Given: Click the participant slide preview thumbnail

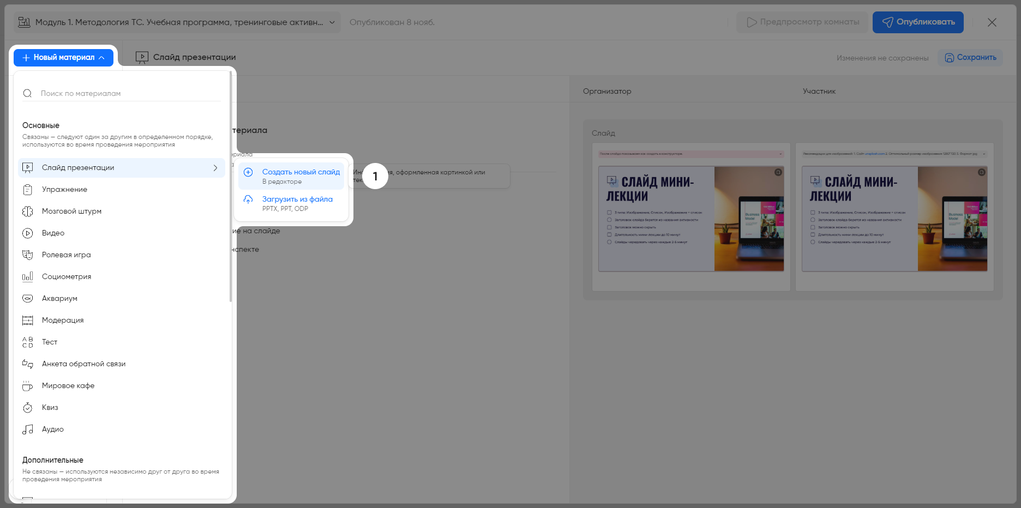Looking at the screenshot, I should pyautogui.click(x=894, y=217).
